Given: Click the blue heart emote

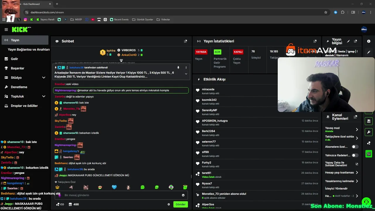Looking at the screenshot, I should click(114, 187).
